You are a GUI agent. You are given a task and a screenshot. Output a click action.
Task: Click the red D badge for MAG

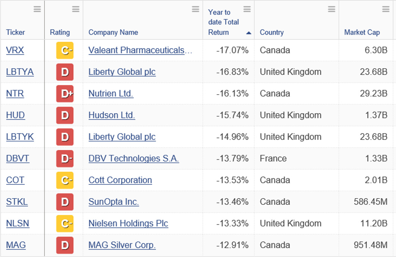[65, 245]
